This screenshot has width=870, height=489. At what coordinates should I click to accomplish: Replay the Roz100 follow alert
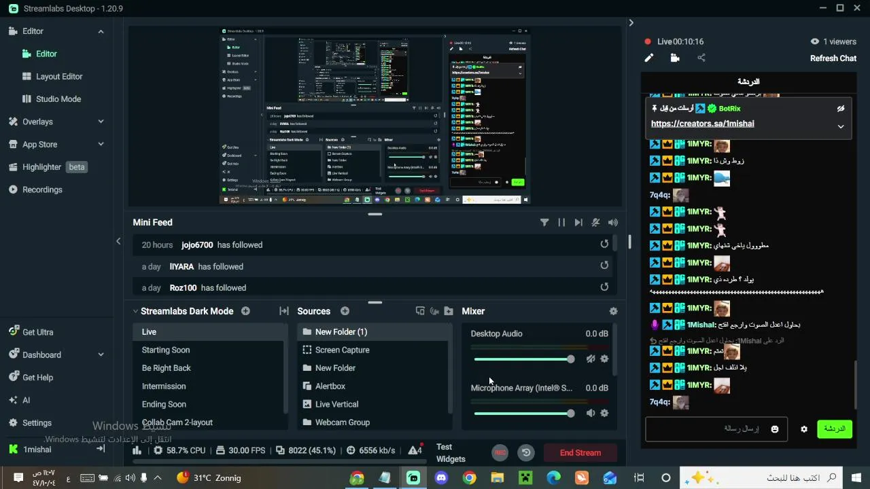(x=604, y=287)
